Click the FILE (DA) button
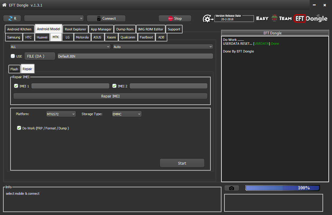Image resolution: width=332 pixels, height=215 pixels. pos(40,56)
